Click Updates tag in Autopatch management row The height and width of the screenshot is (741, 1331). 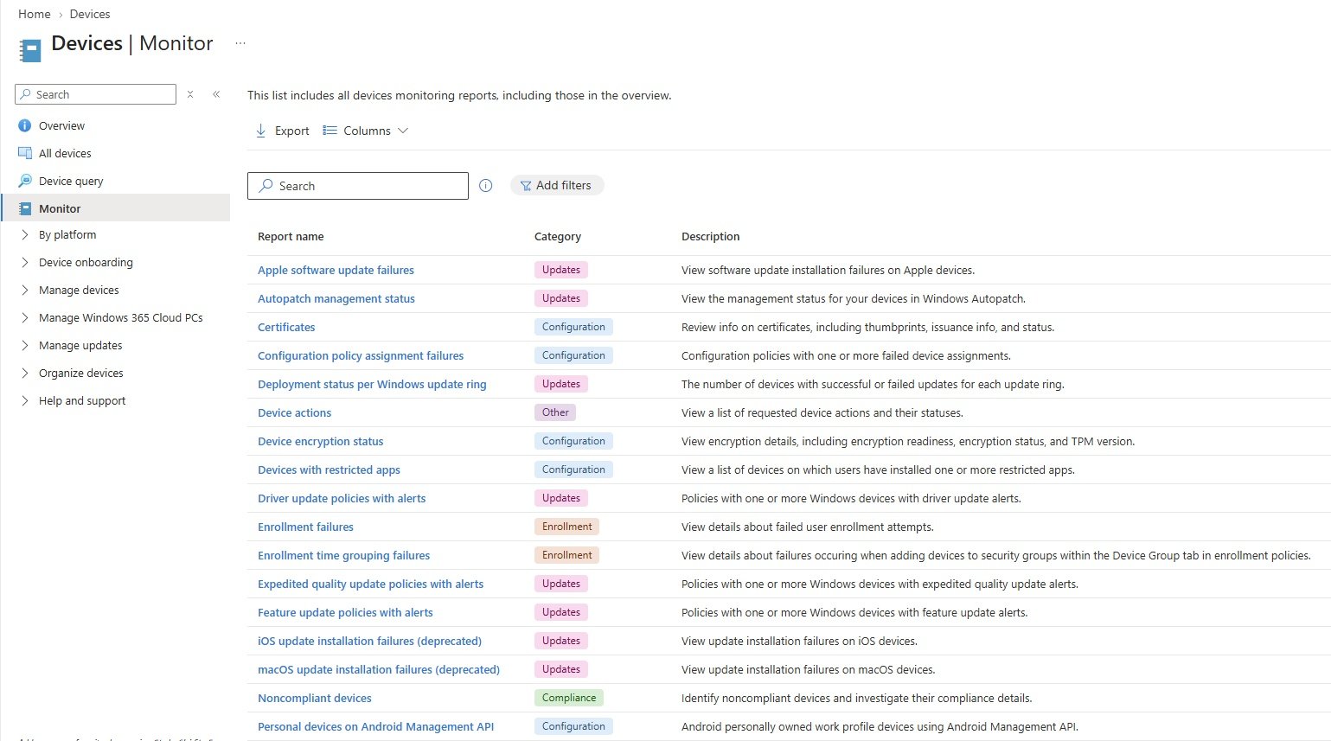(561, 298)
